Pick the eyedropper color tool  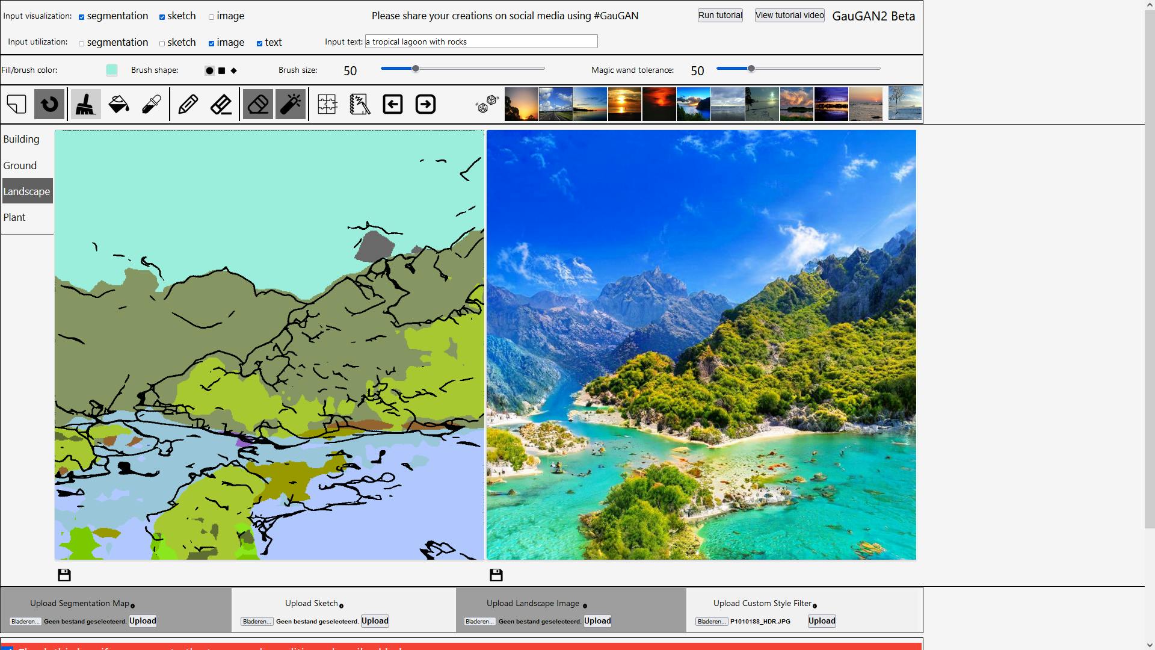point(151,104)
